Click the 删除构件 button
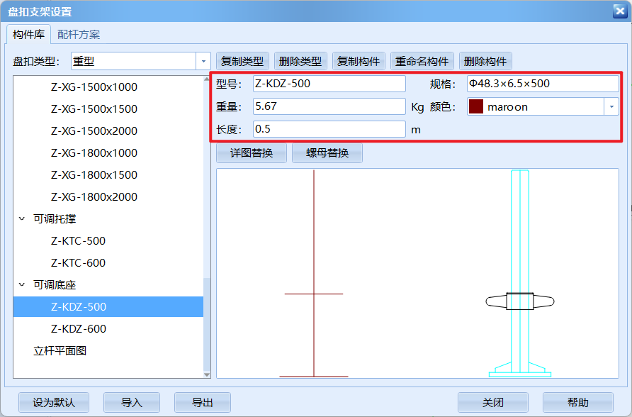 (485, 62)
